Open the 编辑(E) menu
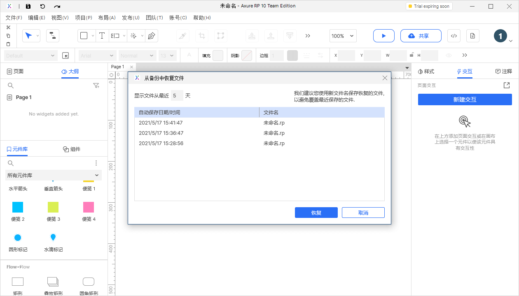The image size is (519, 296). click(x=37, y=18)
